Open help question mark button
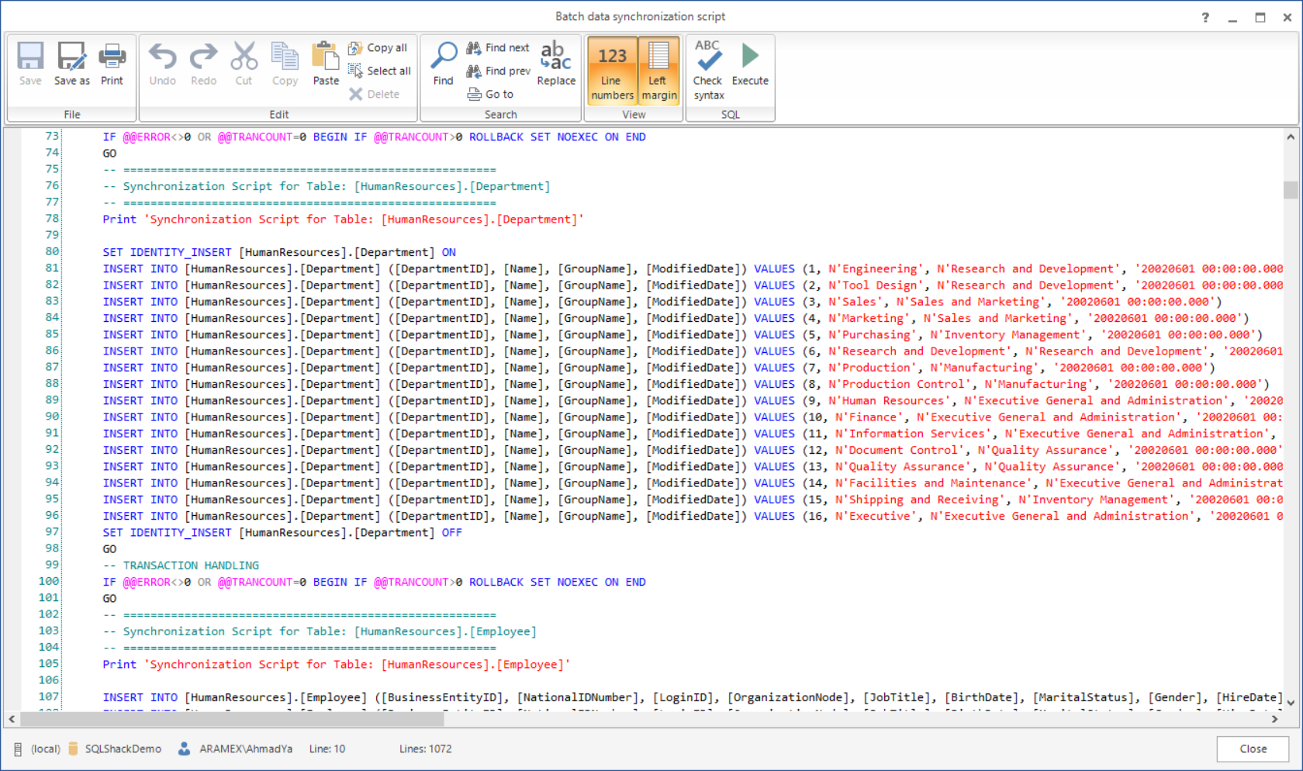 (1205, 17)
